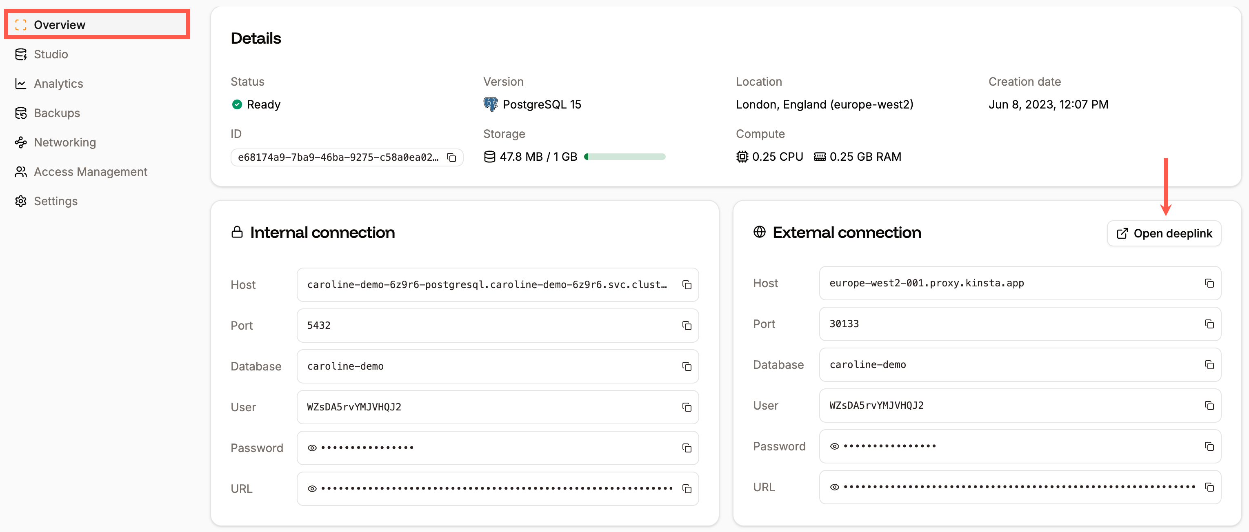The image size is (1249, 532).
Task: Show the hidden external URL
Action: point(834,487)
